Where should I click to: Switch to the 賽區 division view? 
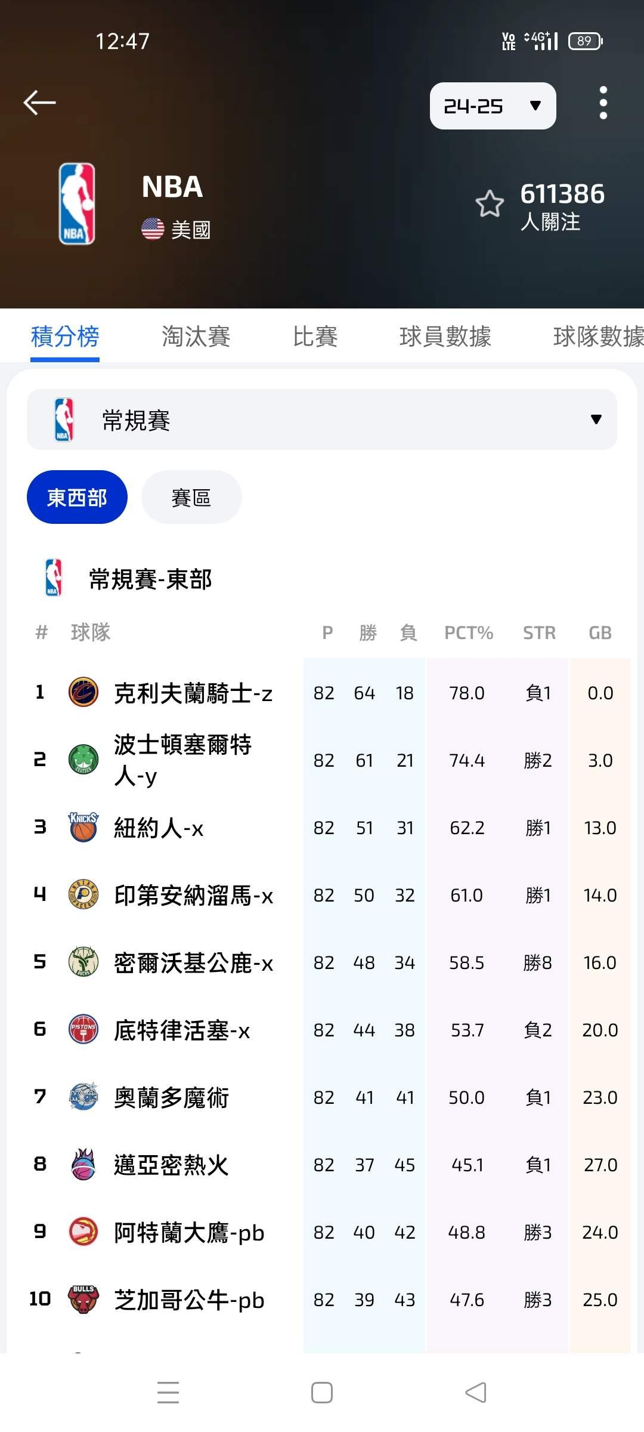click(x=191, y=497)
